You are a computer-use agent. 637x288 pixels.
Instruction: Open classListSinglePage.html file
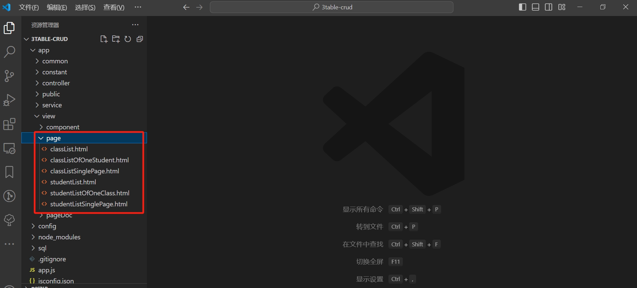click(85, 171)
